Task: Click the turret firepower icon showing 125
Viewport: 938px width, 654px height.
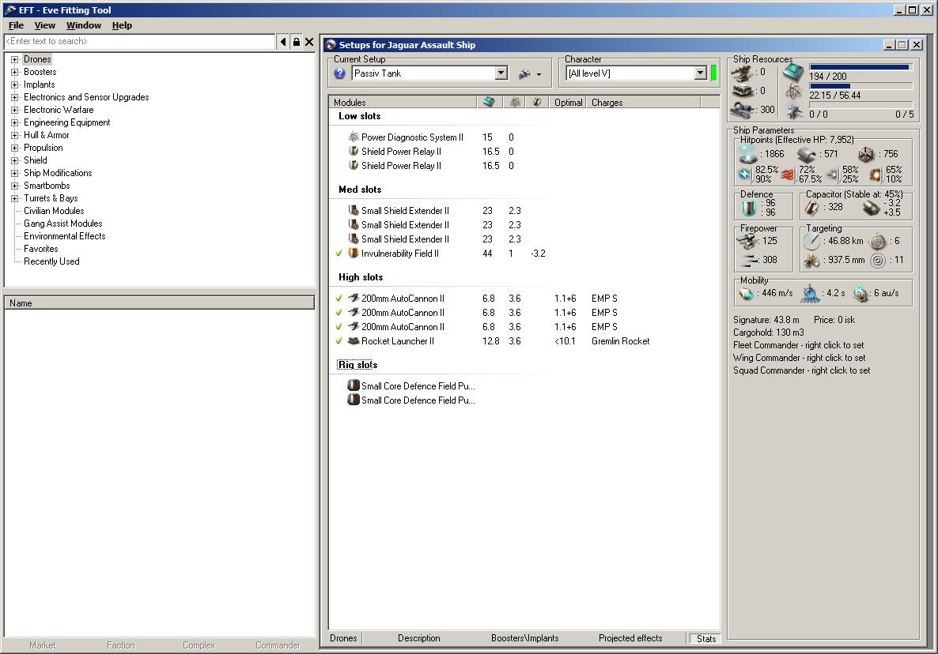Action: [x=747, y=241]
